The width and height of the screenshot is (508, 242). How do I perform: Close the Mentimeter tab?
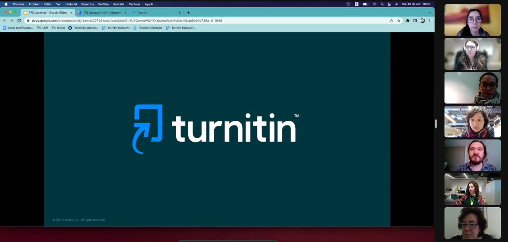125,13
